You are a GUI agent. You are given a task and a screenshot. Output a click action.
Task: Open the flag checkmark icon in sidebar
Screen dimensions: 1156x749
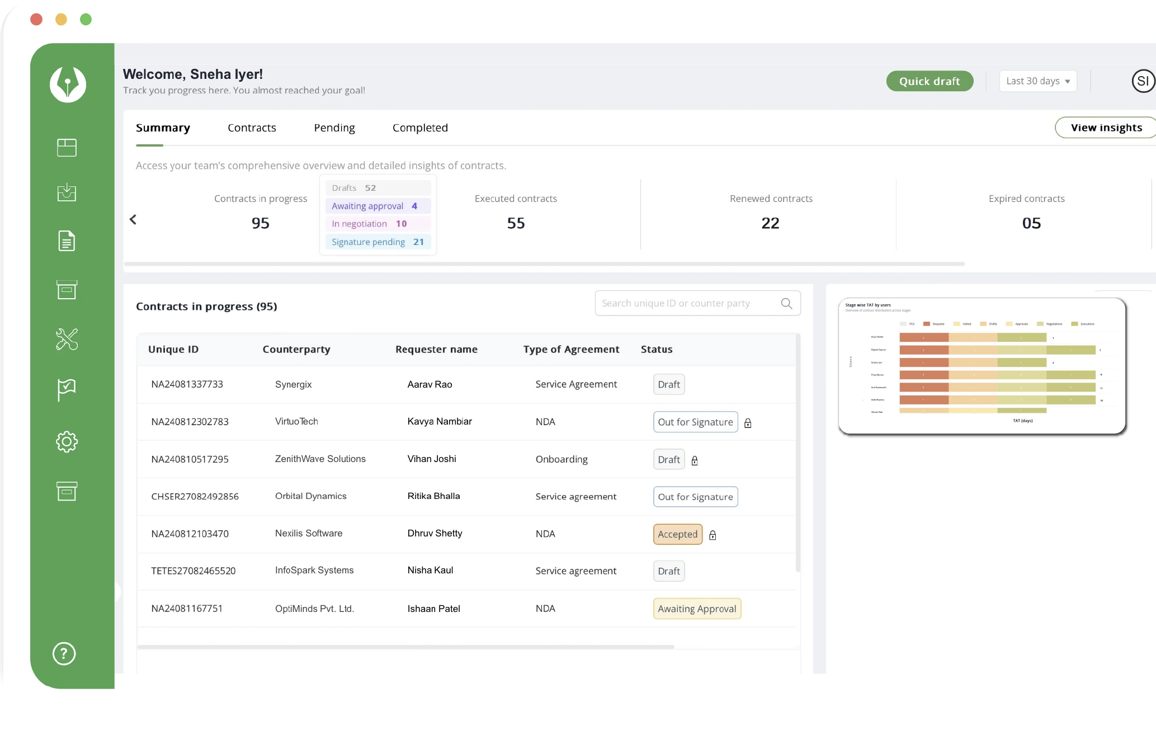[67, 389]
